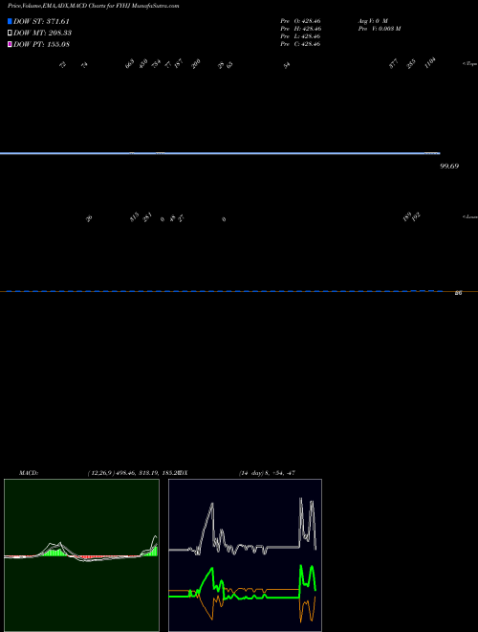This screenshot has width=478, height=632.
Task: Click the magenta DOW PT legend swatch
Action: 10,44
